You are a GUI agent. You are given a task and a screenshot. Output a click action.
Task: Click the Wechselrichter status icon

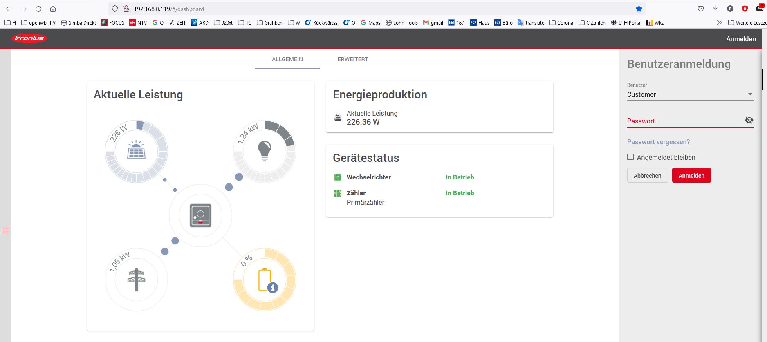[338, 177]
